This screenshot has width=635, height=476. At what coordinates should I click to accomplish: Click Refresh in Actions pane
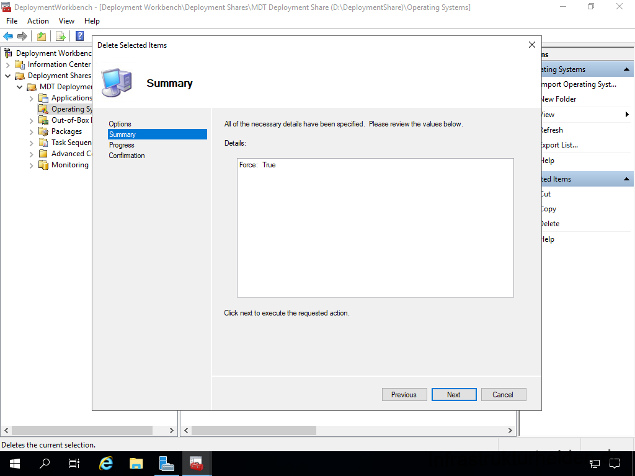[x=551, y=130]
